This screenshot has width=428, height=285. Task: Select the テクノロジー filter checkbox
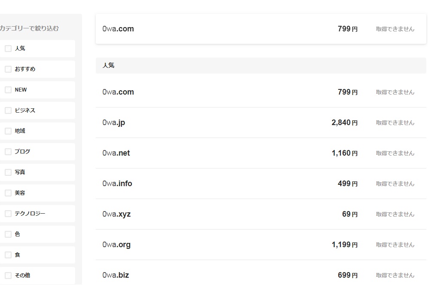click(8, 214)
